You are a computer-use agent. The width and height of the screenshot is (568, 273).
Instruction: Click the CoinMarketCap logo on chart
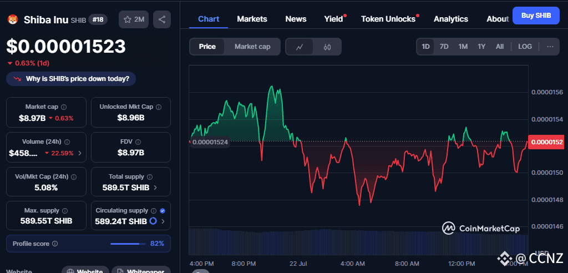click(481, 229)
